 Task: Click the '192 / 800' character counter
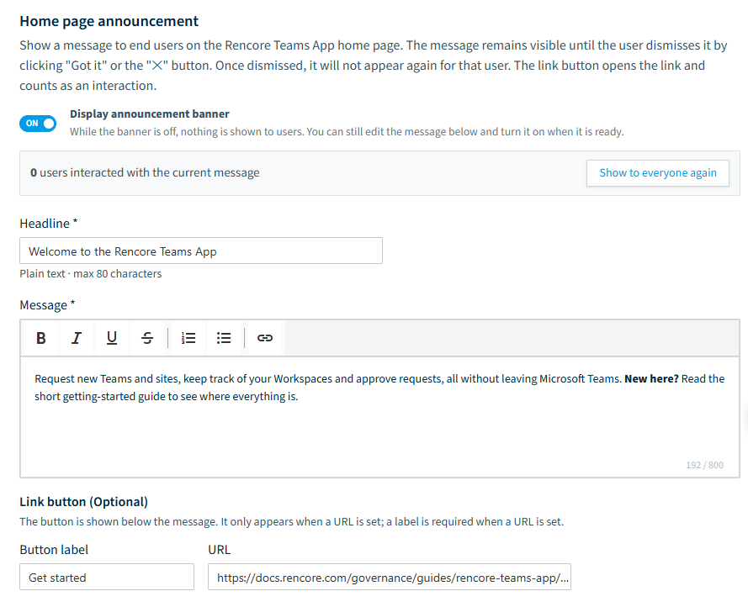(x=704, y=465)
